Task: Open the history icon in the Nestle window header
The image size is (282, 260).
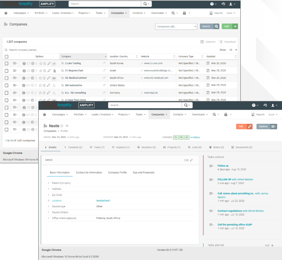Action: tap(265, 105)
